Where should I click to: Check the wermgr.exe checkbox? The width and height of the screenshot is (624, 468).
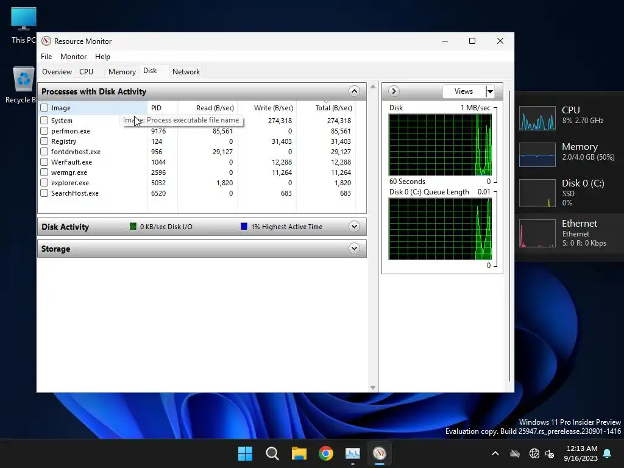click(44, 172)
